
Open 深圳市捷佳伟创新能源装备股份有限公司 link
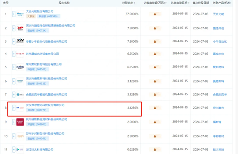coord(51,26)
